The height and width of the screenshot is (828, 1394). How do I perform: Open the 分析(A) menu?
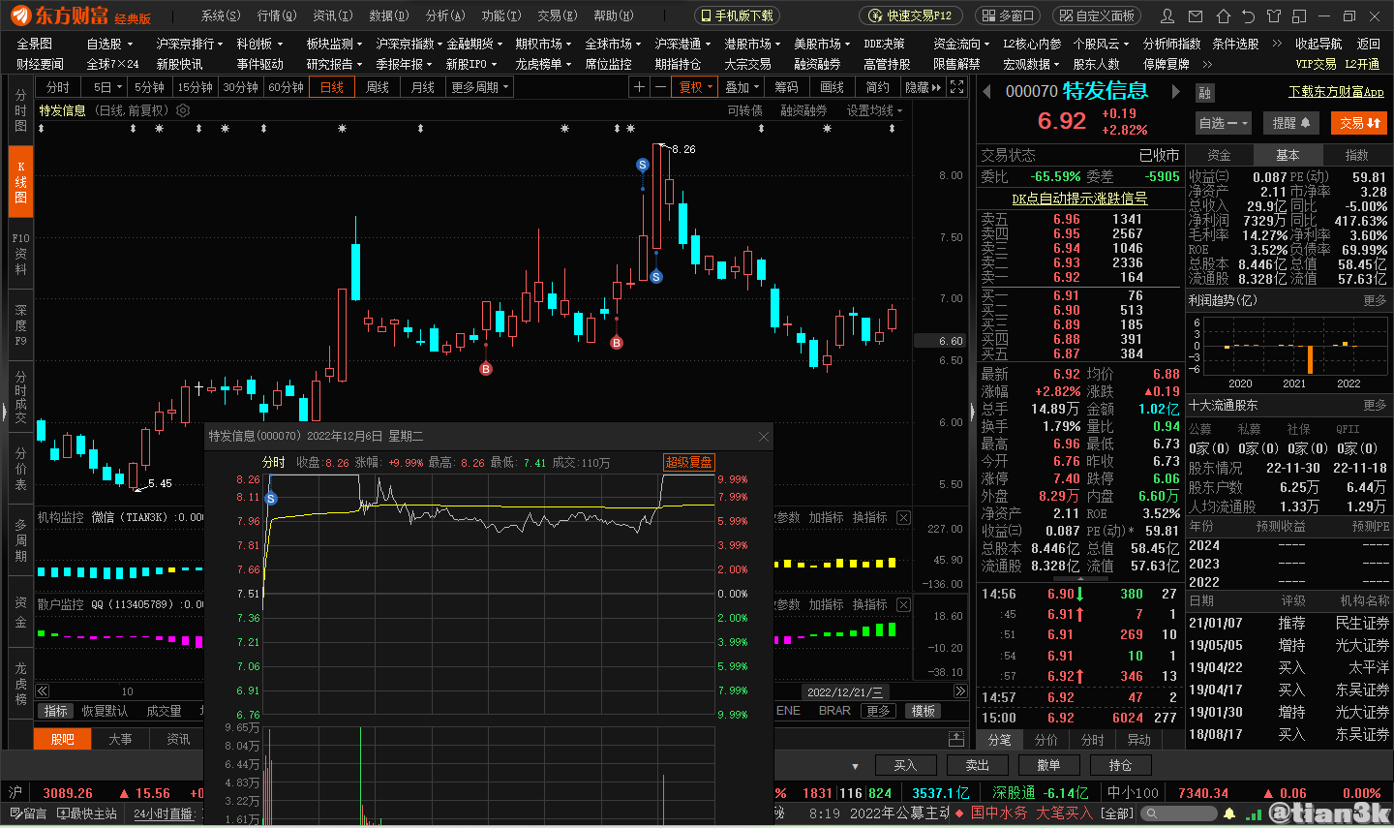[x=445, y=15]
